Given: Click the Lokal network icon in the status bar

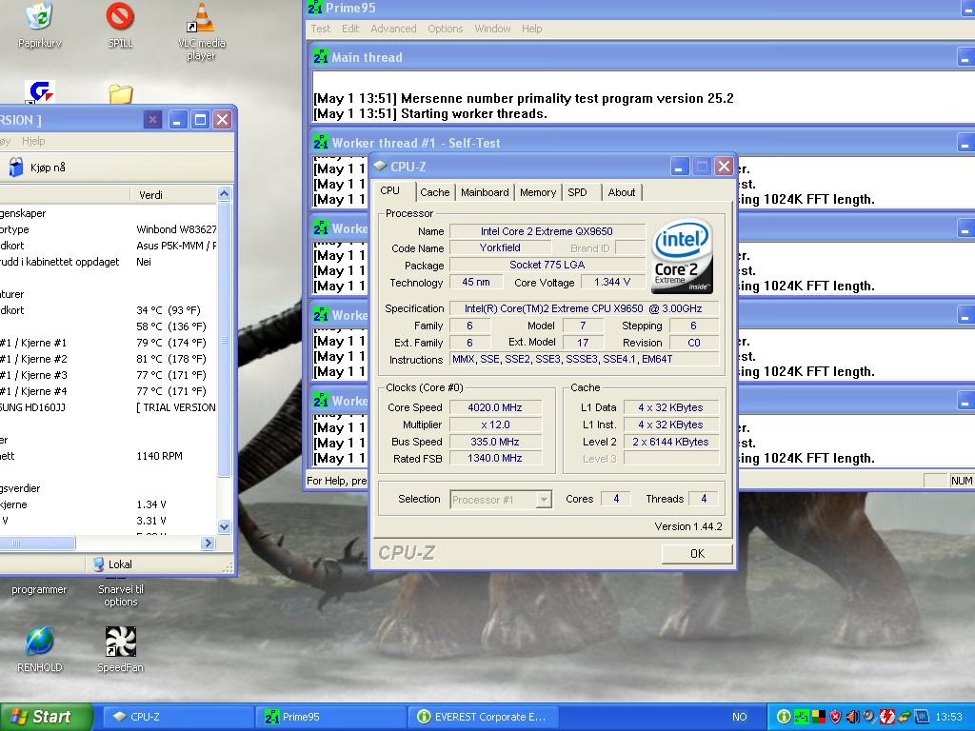Looking at the screenshot, I should pos(98,563).
